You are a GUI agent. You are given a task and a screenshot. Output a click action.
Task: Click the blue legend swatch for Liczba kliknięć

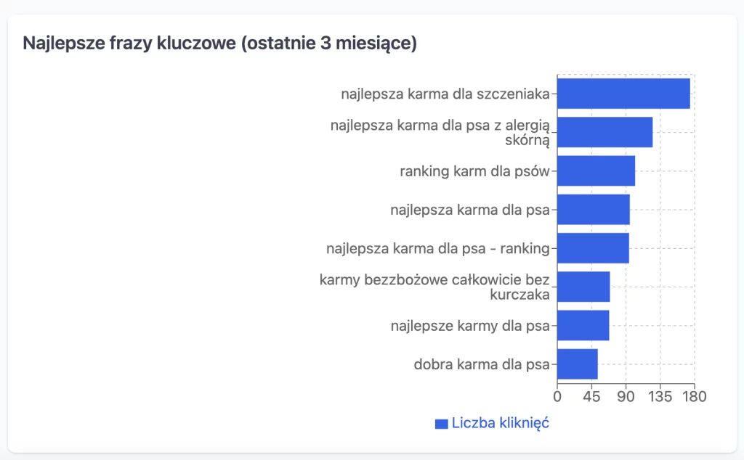[441, 424]
